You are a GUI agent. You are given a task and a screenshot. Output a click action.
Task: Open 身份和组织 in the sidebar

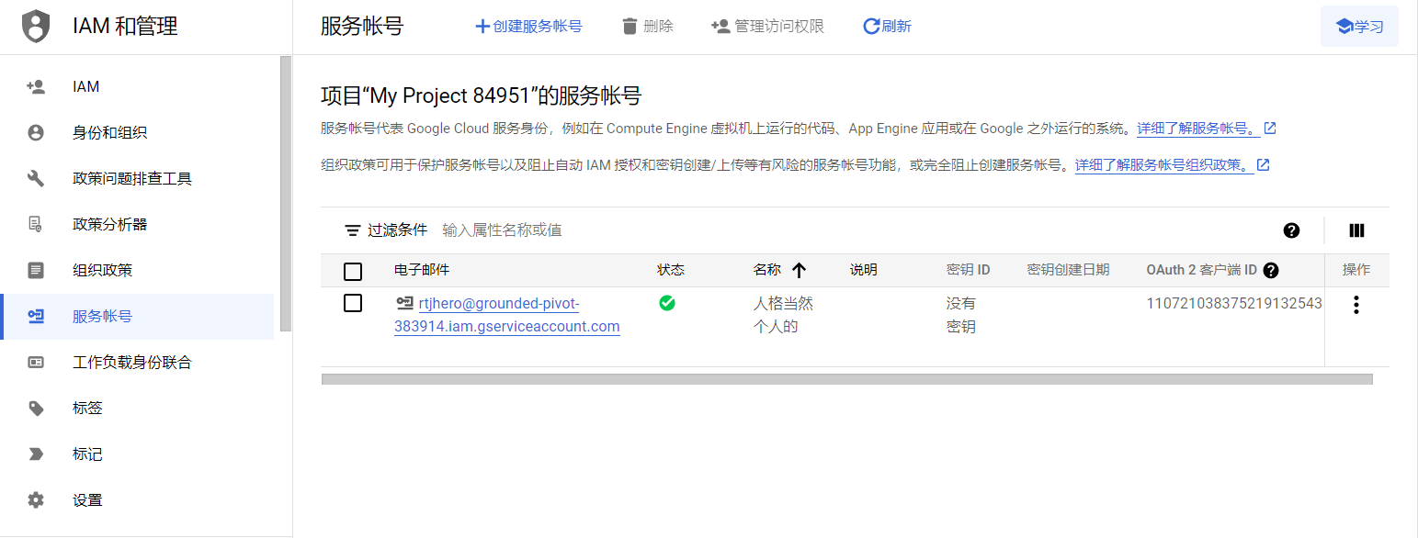point(138,133)
